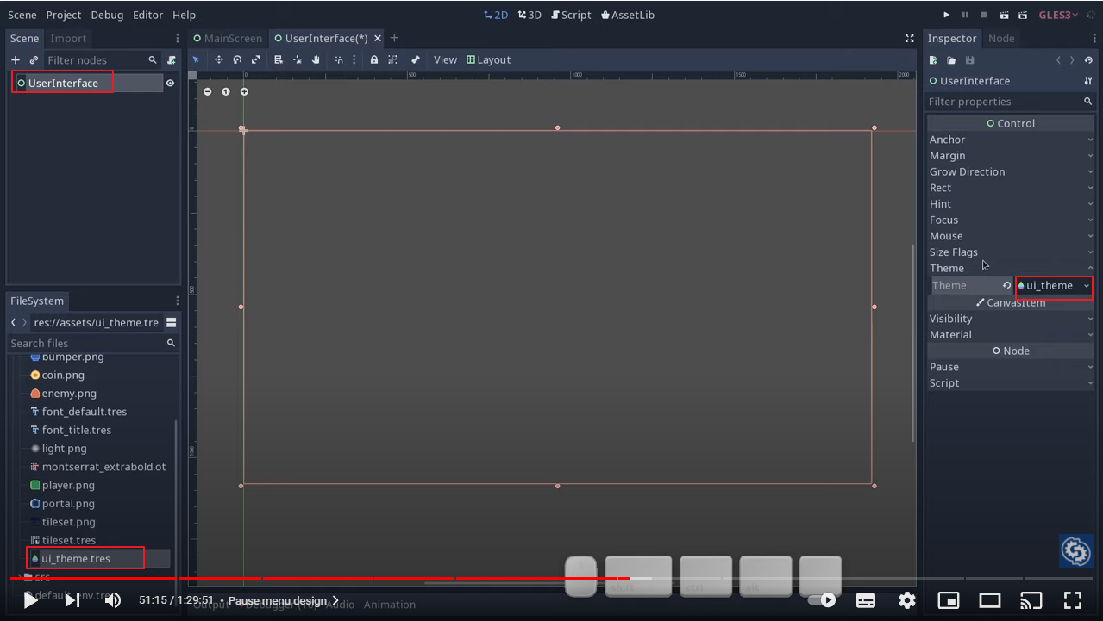Open the Script workspace

pos(571,15)
